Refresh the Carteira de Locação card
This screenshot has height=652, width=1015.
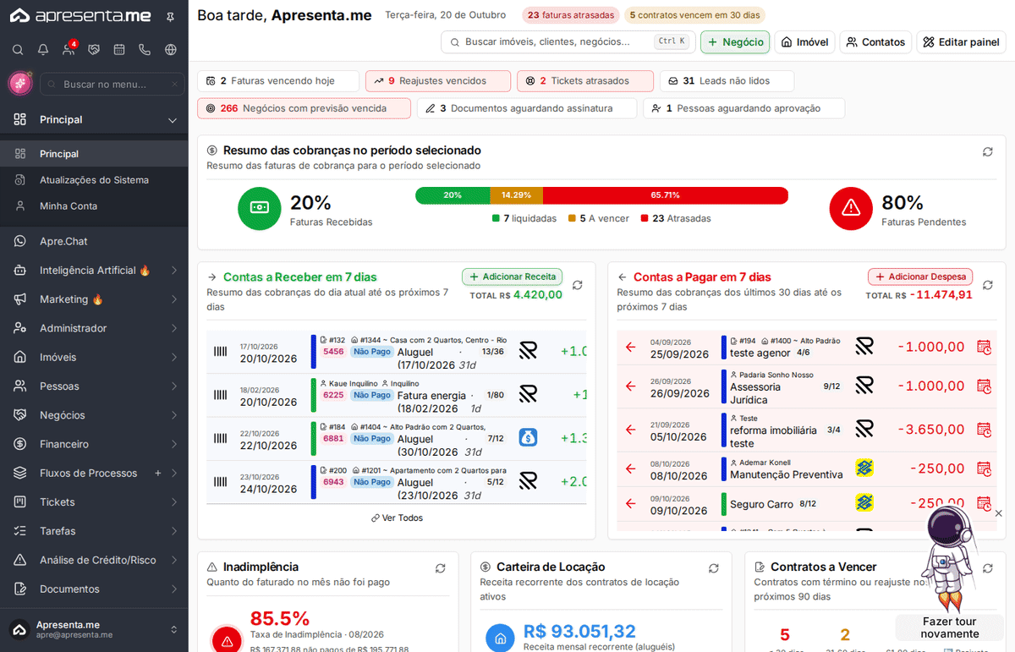714,568
